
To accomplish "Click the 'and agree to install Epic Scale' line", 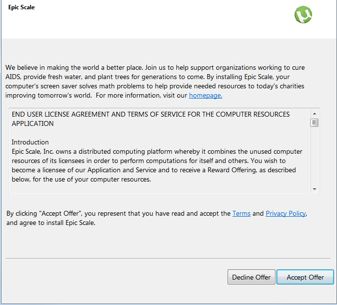I will [51, 223].
